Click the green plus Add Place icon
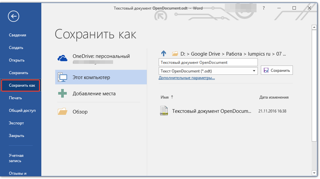The image size is (320, 179). tap(62, 93)
